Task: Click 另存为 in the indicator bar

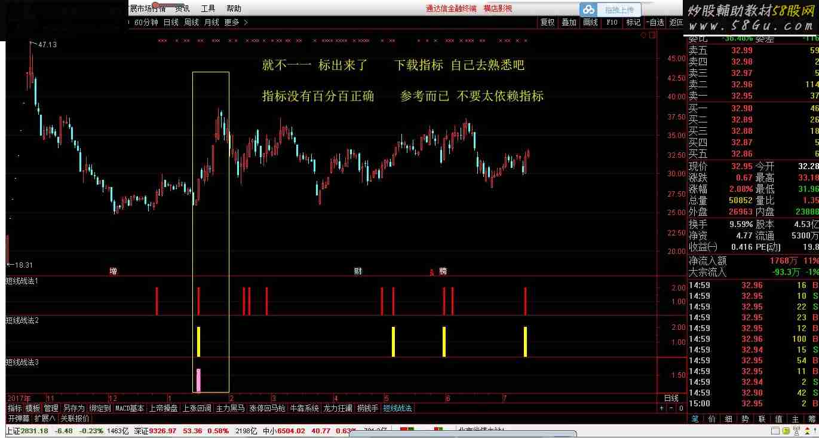Action: click(73, 408)
